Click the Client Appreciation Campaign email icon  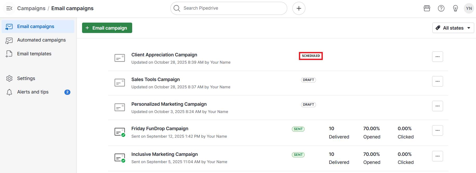120,58
